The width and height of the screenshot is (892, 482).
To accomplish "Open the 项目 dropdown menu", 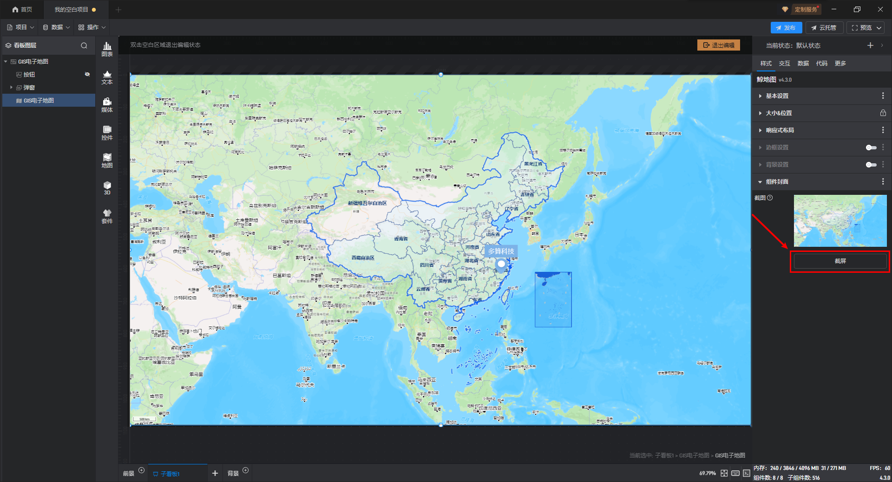I will click(x=20, y=27).
